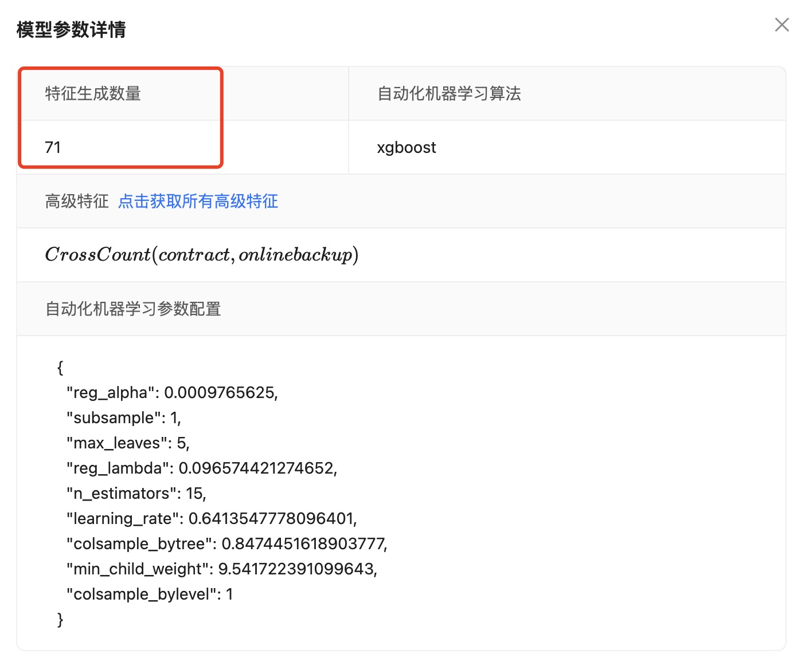Click the max_leaves parameter line
The width and height of the screenshot is (805, 654).
[128, 443]
